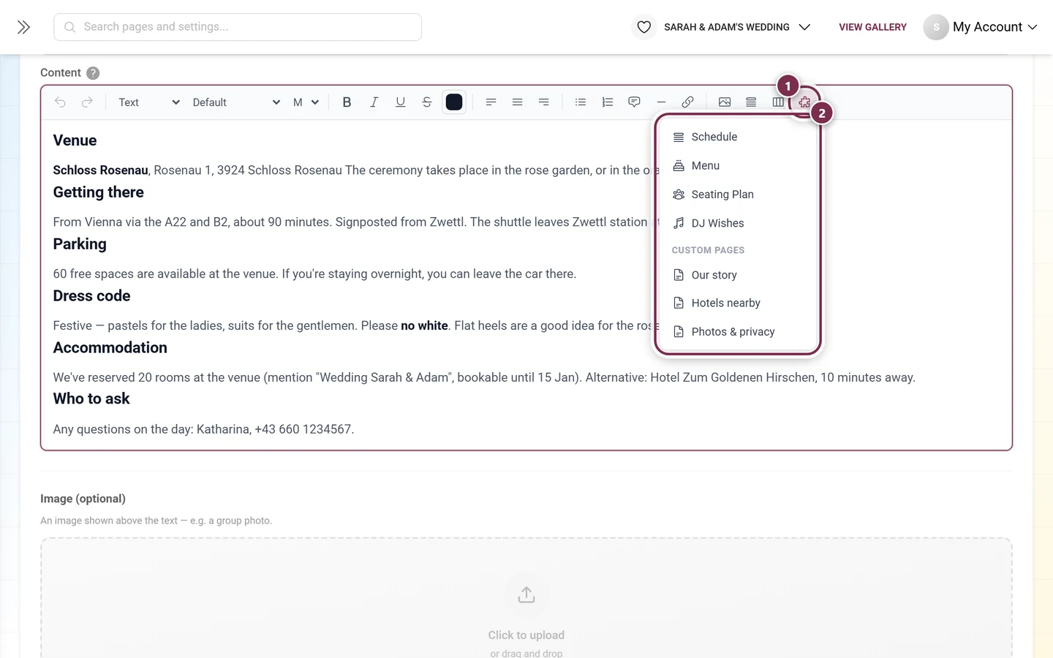
Task: Click the redo arrow in the editor toolbar
Action: [87, 102]
